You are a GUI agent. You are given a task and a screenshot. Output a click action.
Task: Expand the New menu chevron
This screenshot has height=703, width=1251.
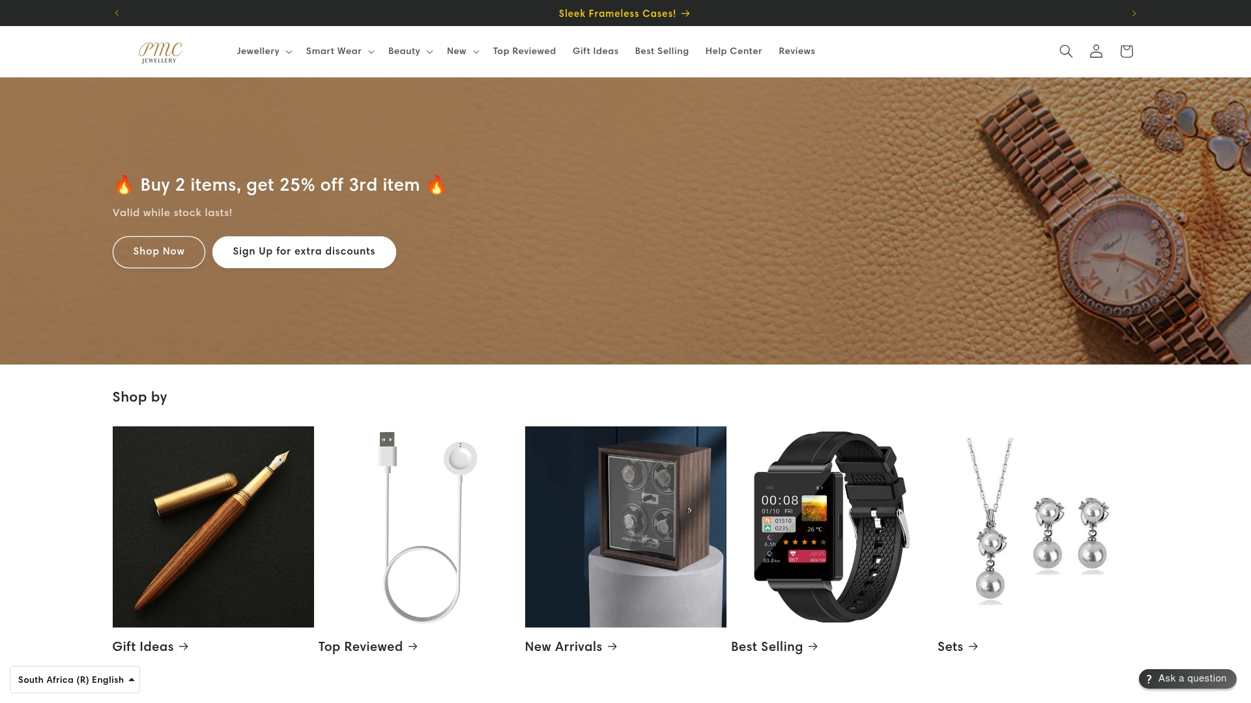tap(476, 51)
